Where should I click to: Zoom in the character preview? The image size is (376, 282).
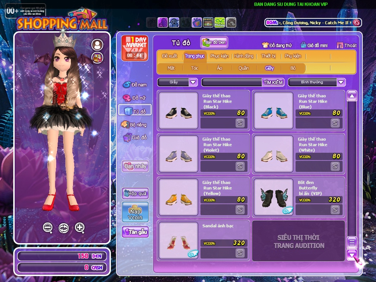[80, 228]
